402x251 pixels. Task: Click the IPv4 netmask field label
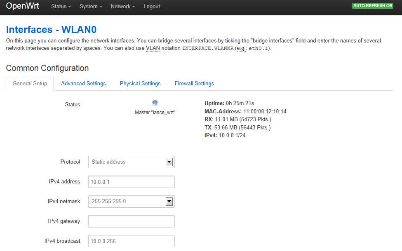point(64,201)
